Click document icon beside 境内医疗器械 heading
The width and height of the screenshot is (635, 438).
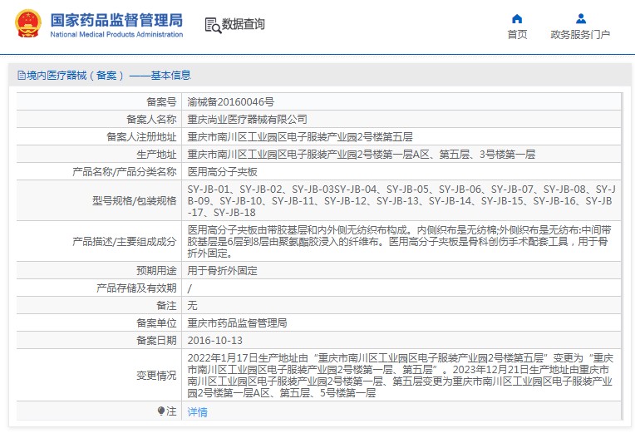pyautogui.click(x=22, y=76)
